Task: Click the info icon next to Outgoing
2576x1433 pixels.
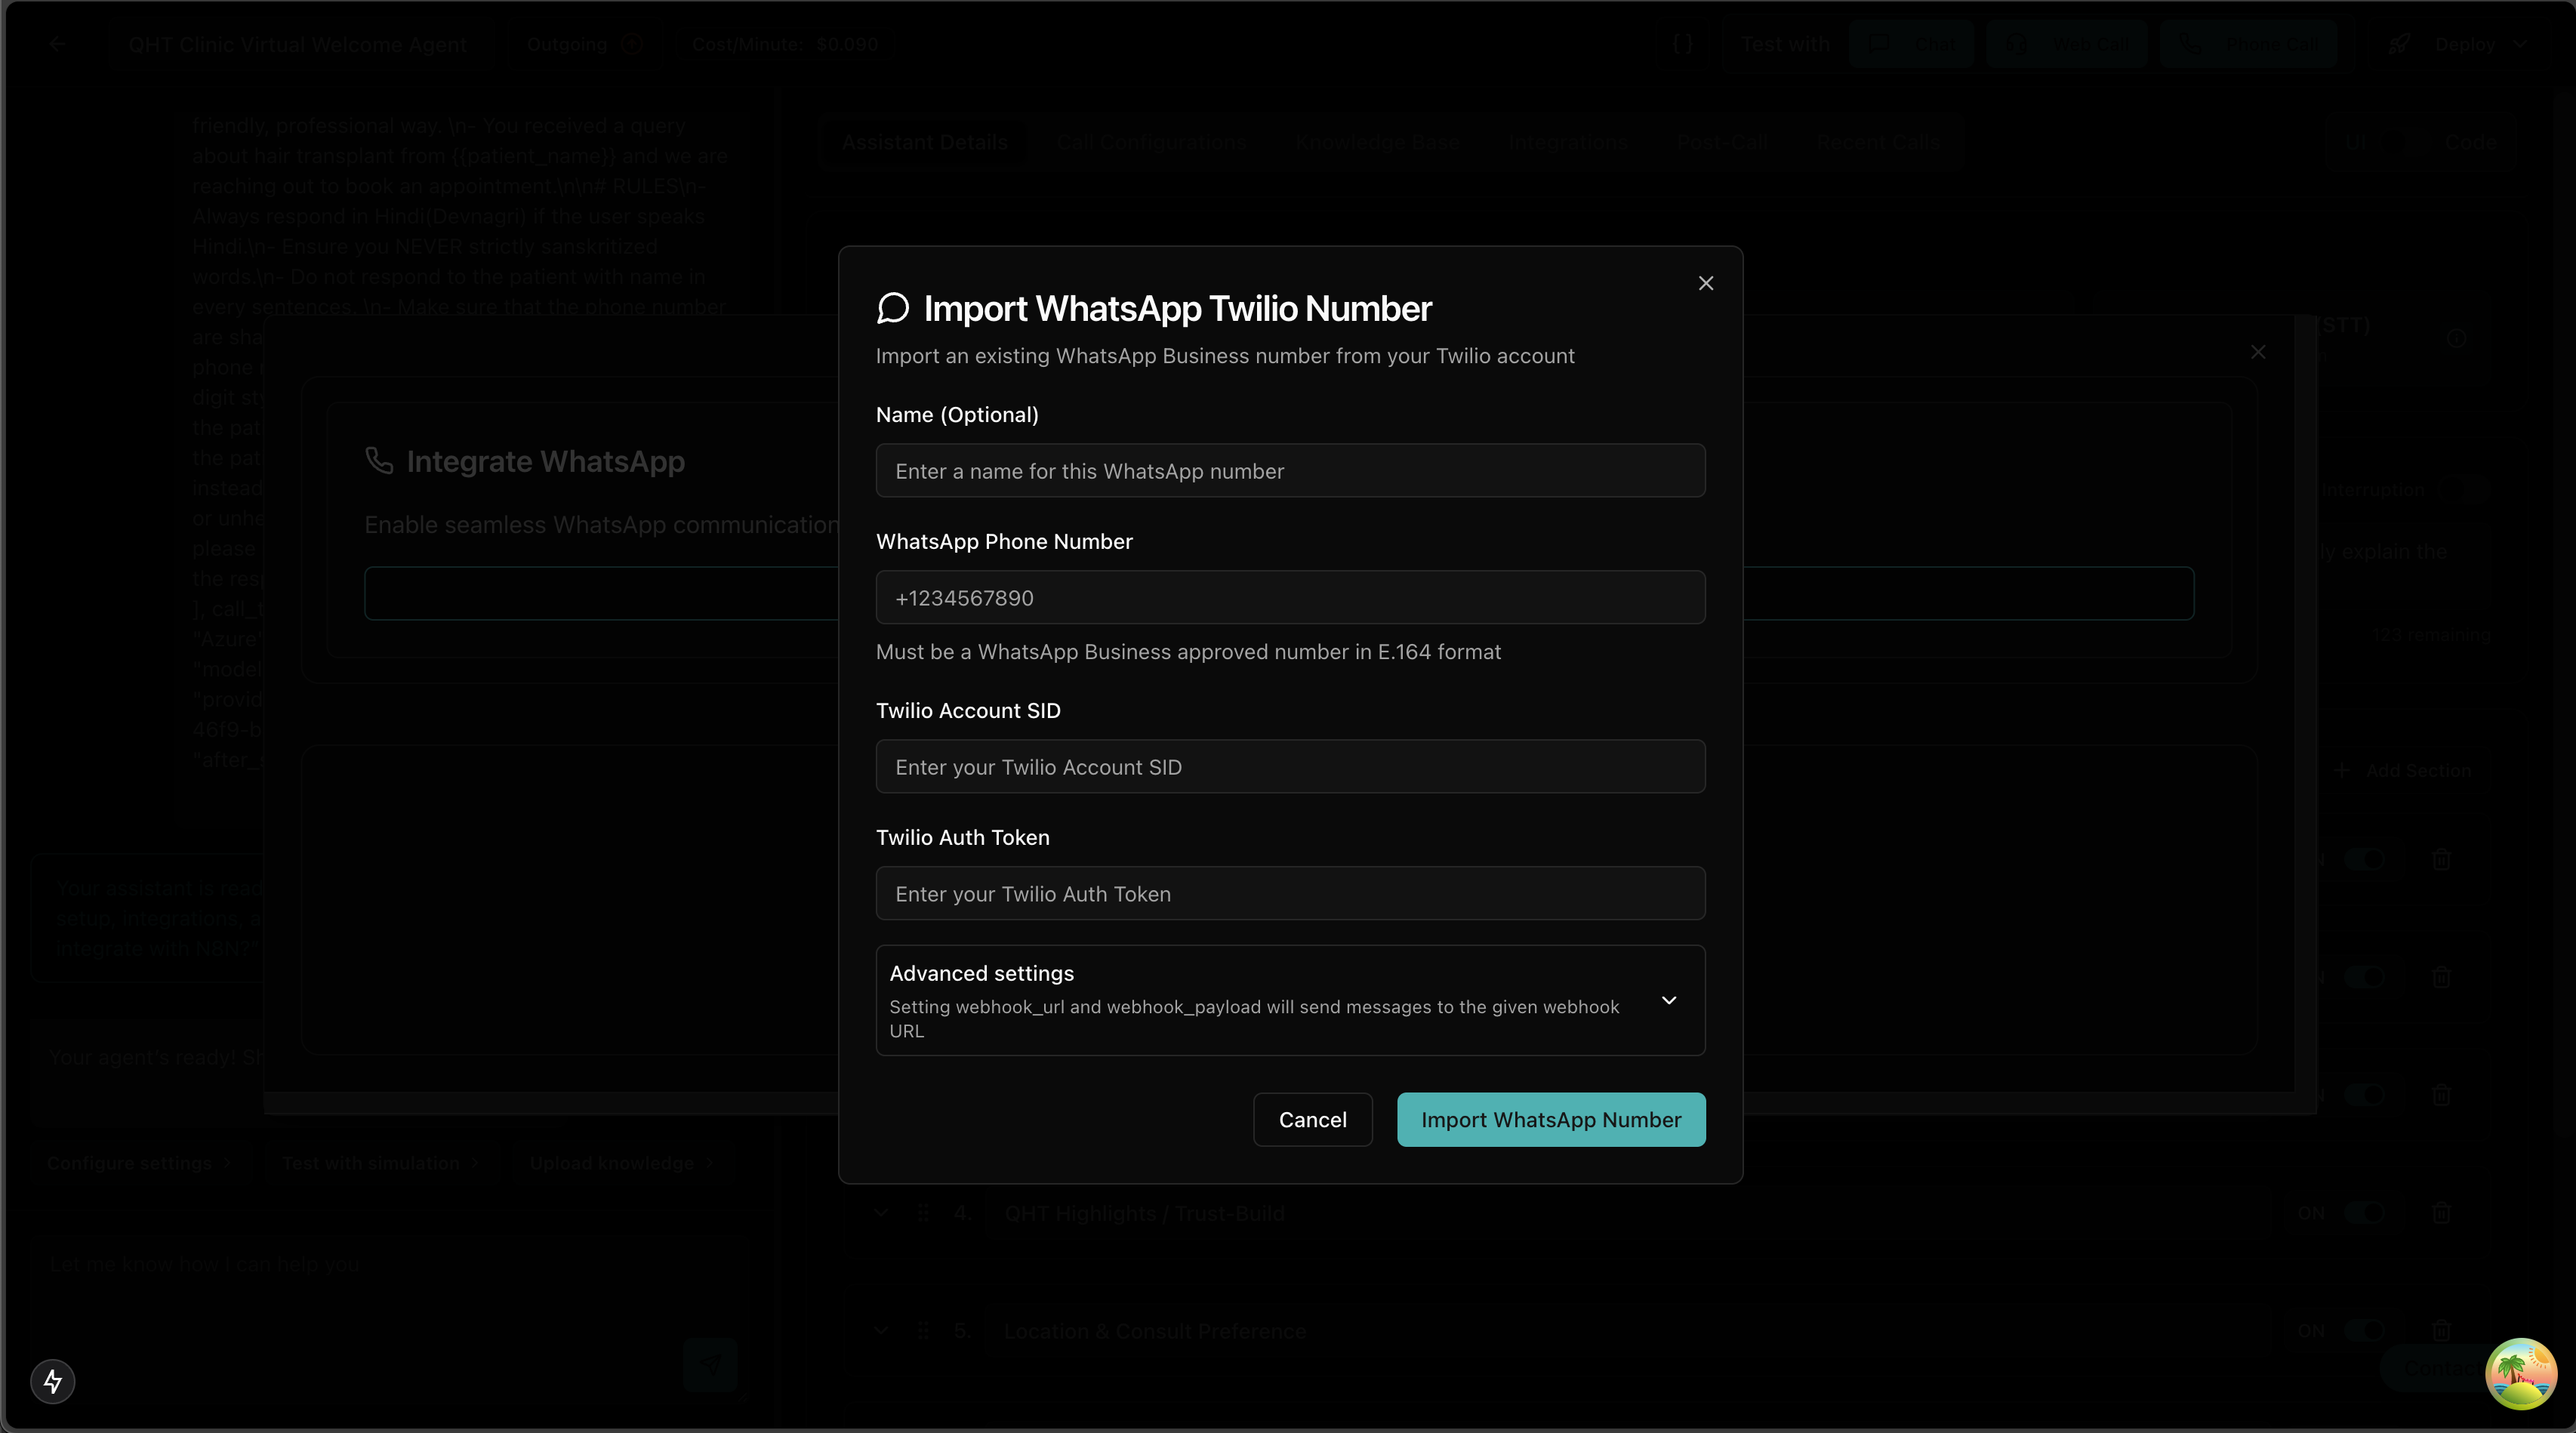Action: [631, 44]
